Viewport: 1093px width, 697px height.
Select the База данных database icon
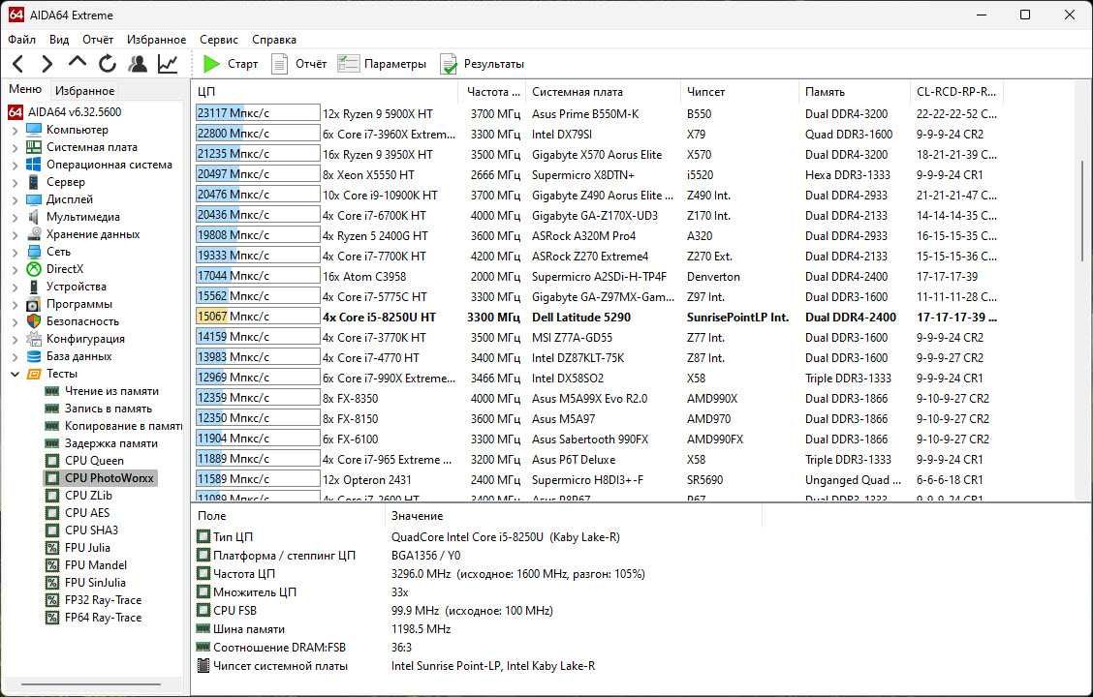pos(34,356)
